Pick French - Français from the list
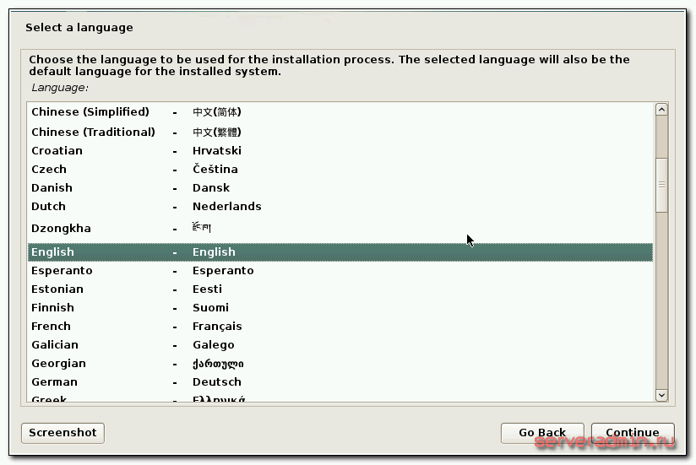The height and width of the screenshot is (465, 696). tap(51, 327)
